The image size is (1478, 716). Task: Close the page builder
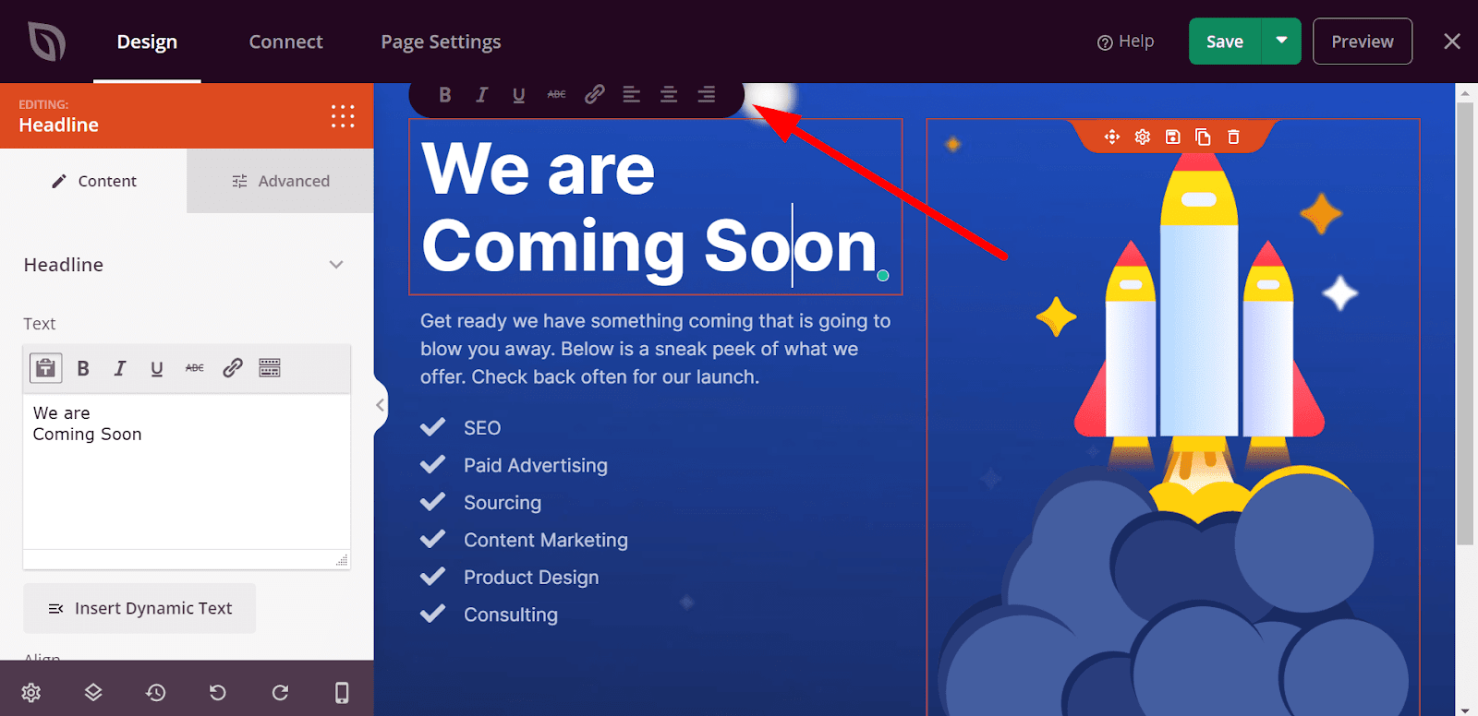point(1452,42)
